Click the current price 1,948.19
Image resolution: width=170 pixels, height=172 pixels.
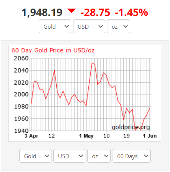tap(42, 13)
